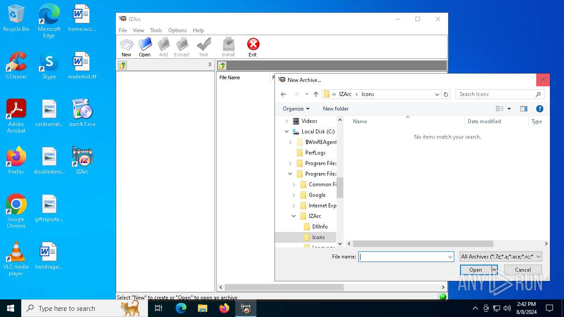564x317 pixels.
Task: Click the New folder button
Action: pyautogui.click(x=336, y=109)
